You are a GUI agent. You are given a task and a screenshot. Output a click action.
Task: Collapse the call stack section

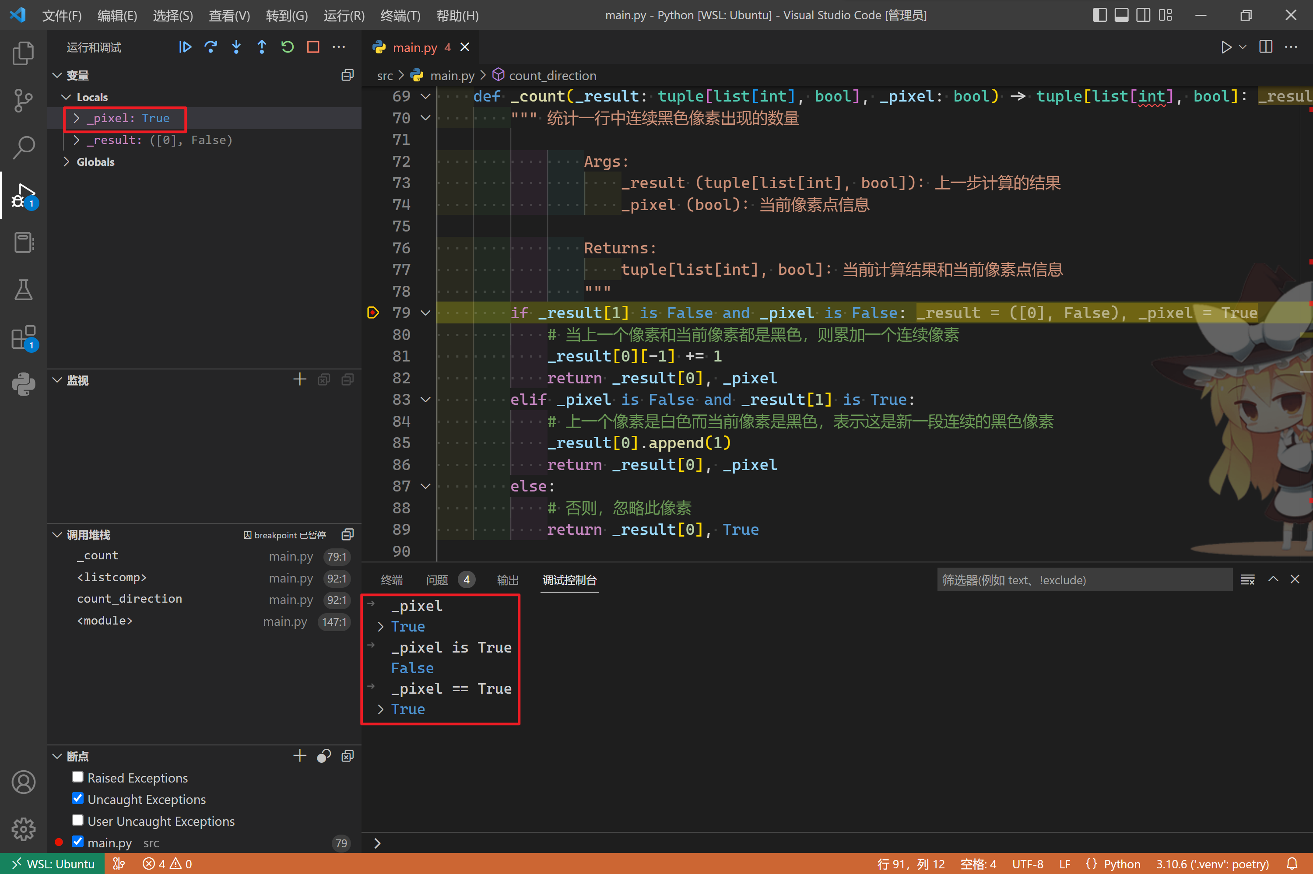(57, 535)
